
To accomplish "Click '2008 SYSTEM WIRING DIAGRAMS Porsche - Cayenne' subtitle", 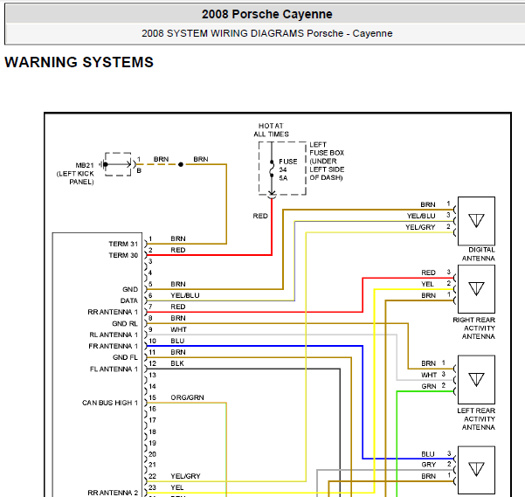I will [x=266, y=33].
